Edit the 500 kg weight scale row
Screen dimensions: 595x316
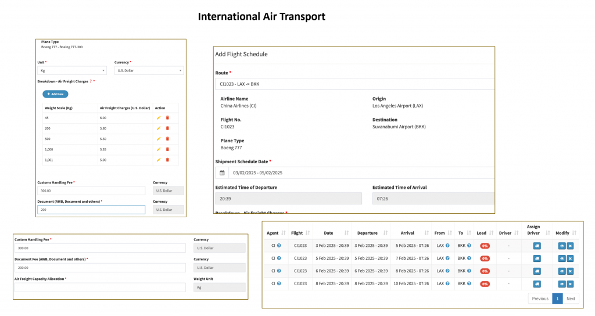[x=159, y=139]
